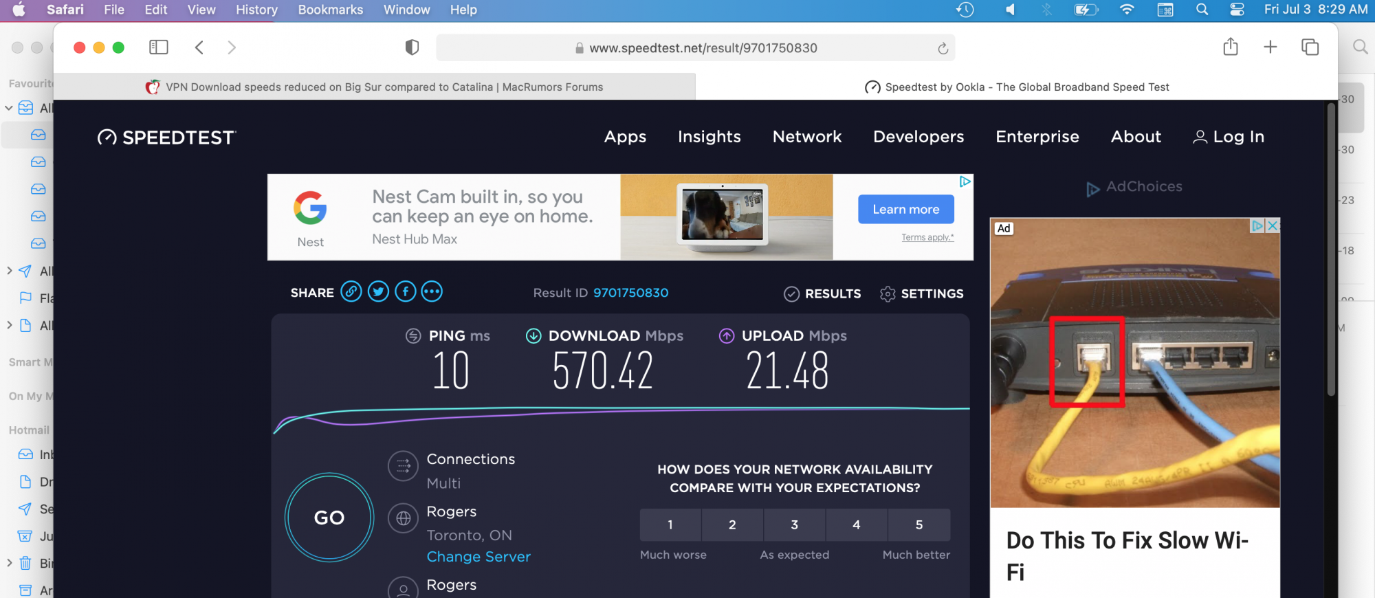Click the Speedtest logo

point(166,137)
